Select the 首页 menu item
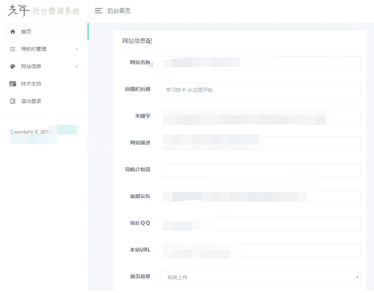 (26, 32)
